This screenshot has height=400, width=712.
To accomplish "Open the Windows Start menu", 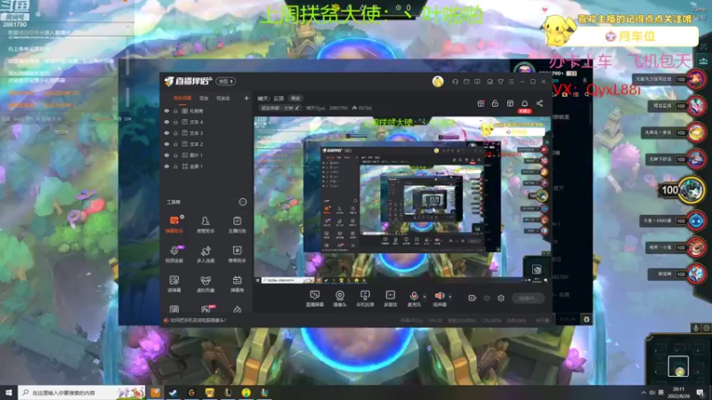I will click(x=9, y=393).
